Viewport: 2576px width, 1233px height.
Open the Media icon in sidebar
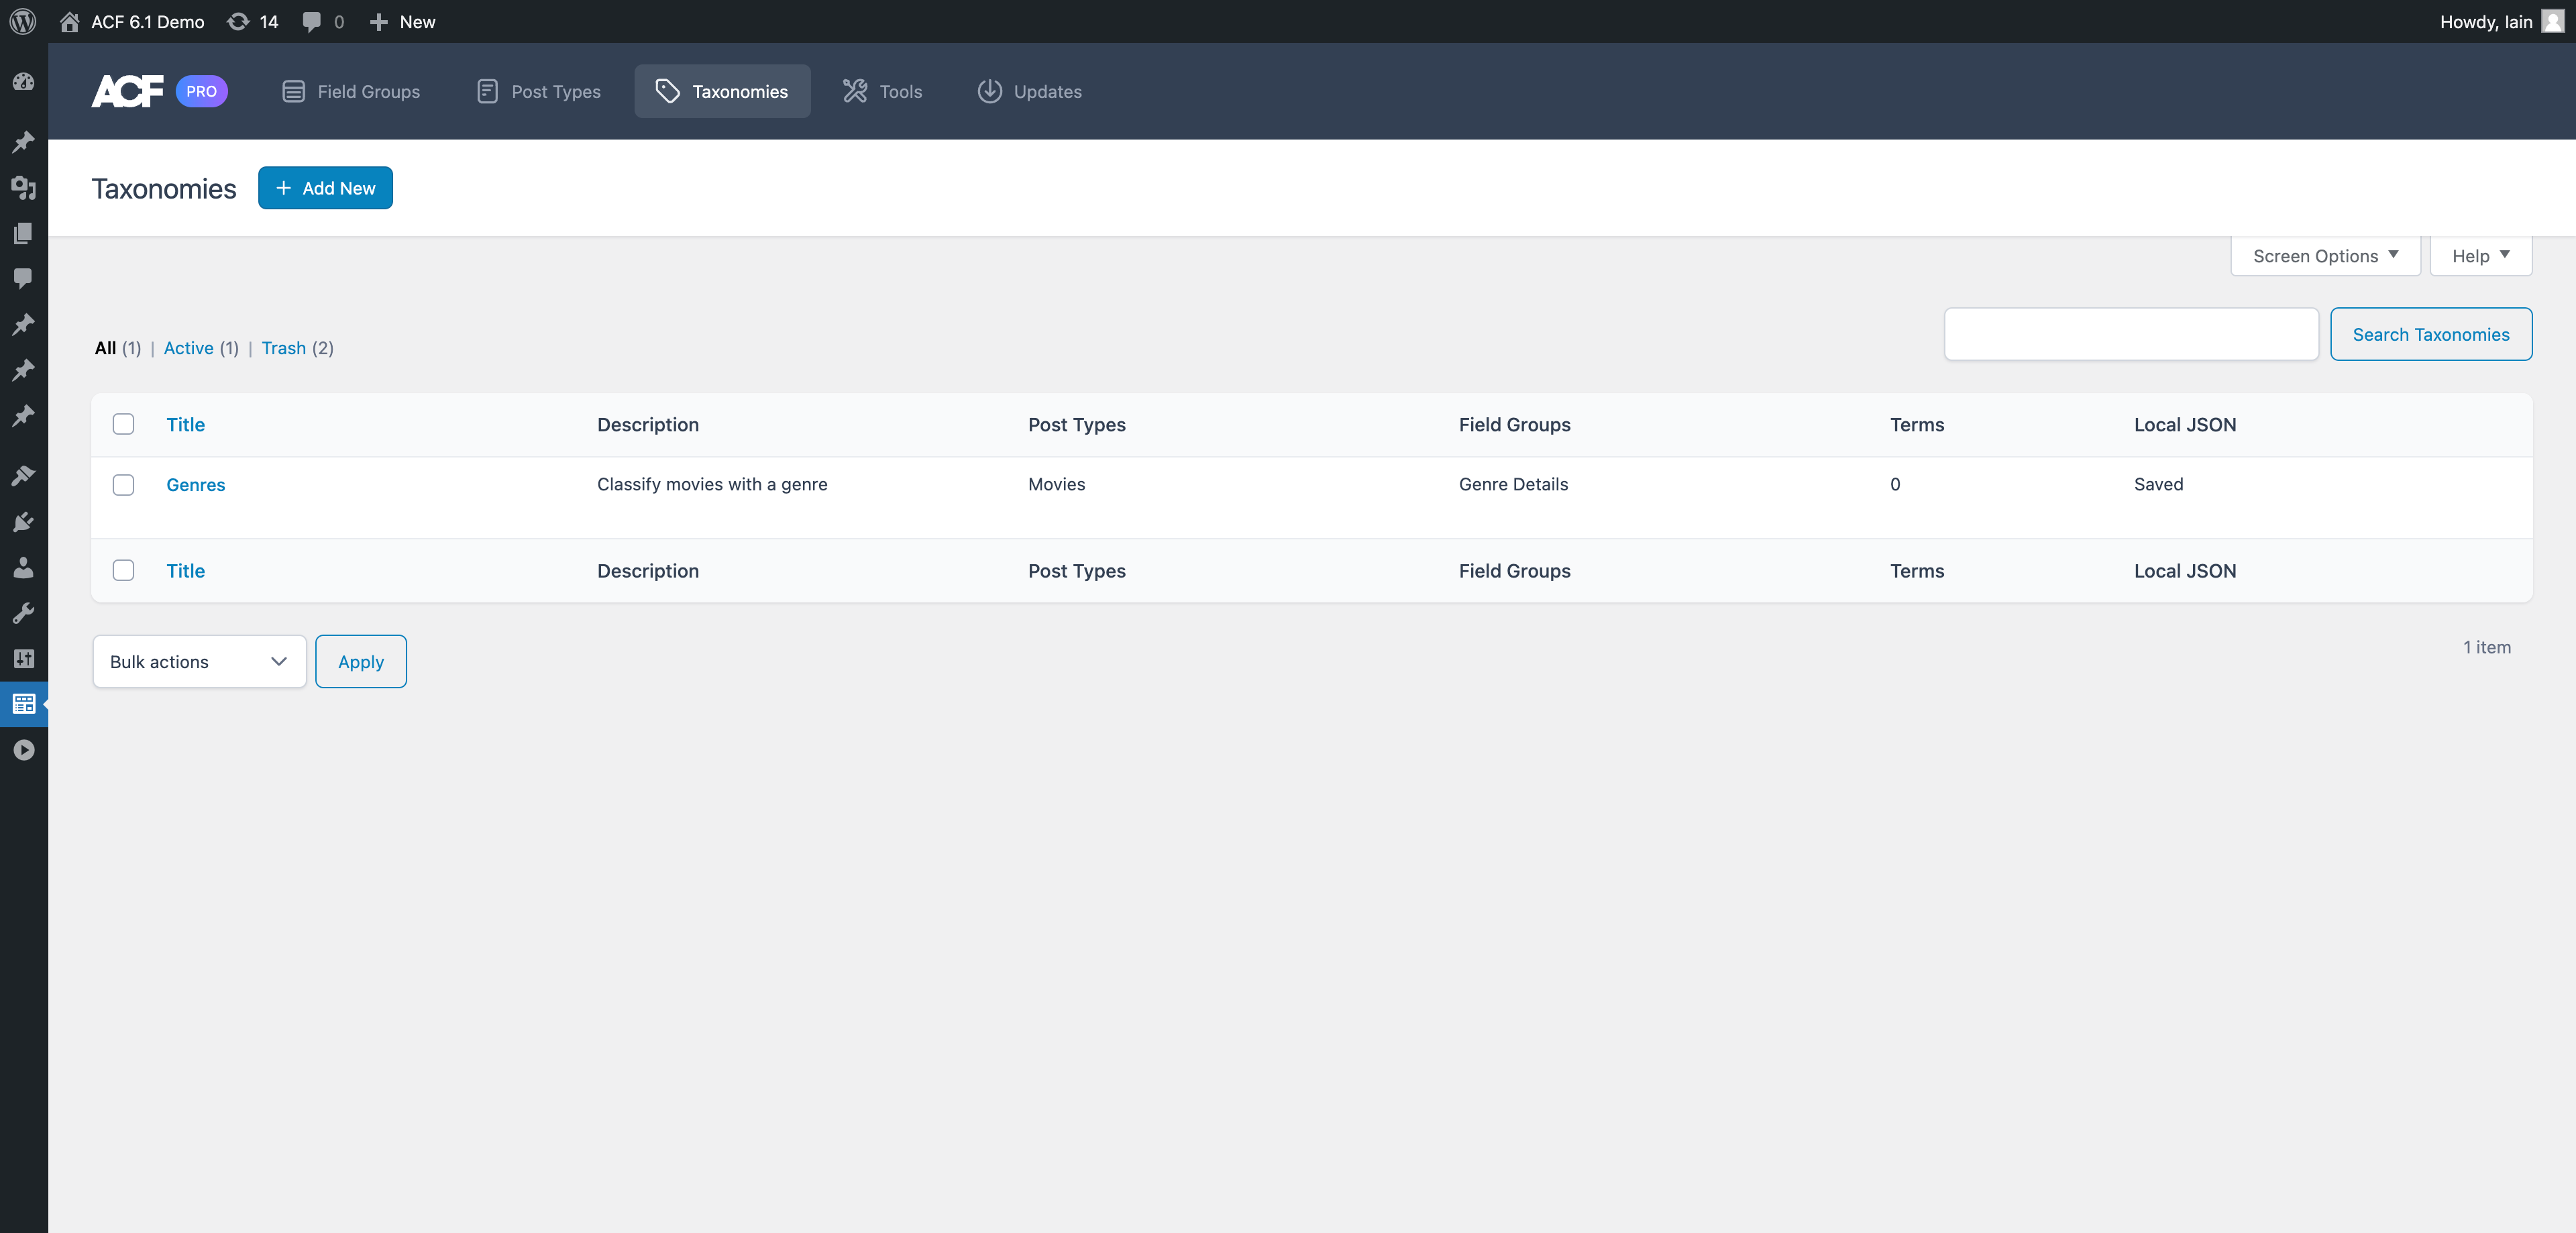pyautogui.click(x=23, y=187)
